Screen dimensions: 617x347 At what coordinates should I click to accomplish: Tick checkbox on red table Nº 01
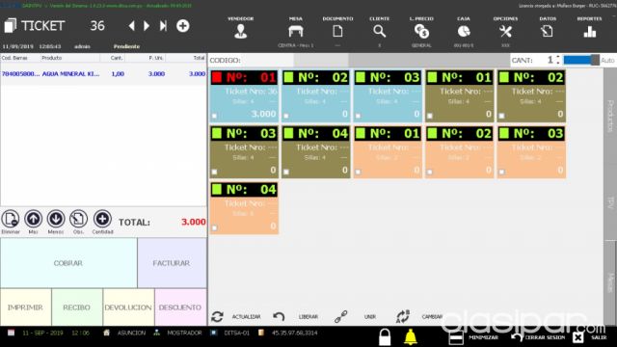(x=214, y=116)
